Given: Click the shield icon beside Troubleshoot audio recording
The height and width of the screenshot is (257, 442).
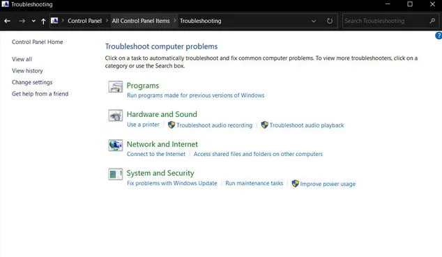Looking at the screenshot, I should [172, 125].
